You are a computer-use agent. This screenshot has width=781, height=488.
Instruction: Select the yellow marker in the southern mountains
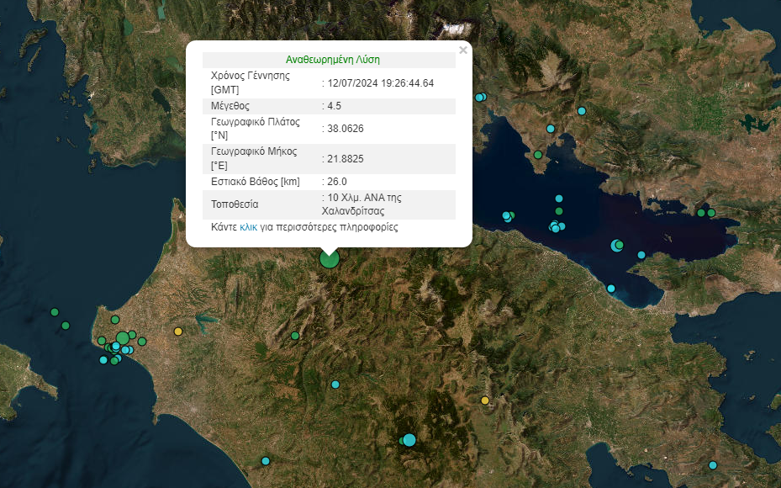(x=485, y=400)
